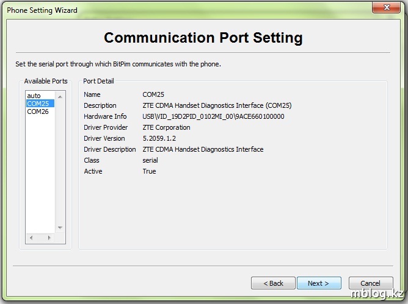Click the Communication Port Setting heading
This screenshot has height=304, width=408.
tap(203, 38)
